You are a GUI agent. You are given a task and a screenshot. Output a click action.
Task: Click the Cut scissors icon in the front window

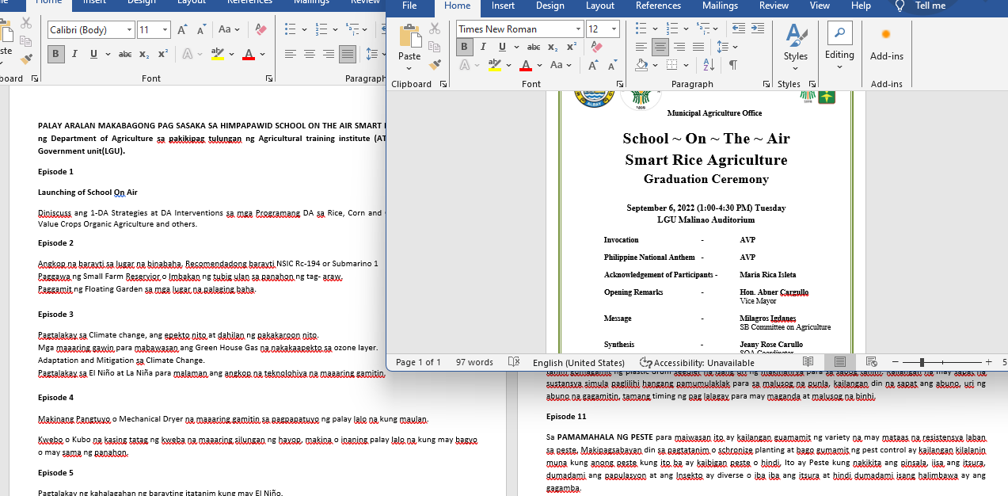pyautogui.click(x=435, y=29)
